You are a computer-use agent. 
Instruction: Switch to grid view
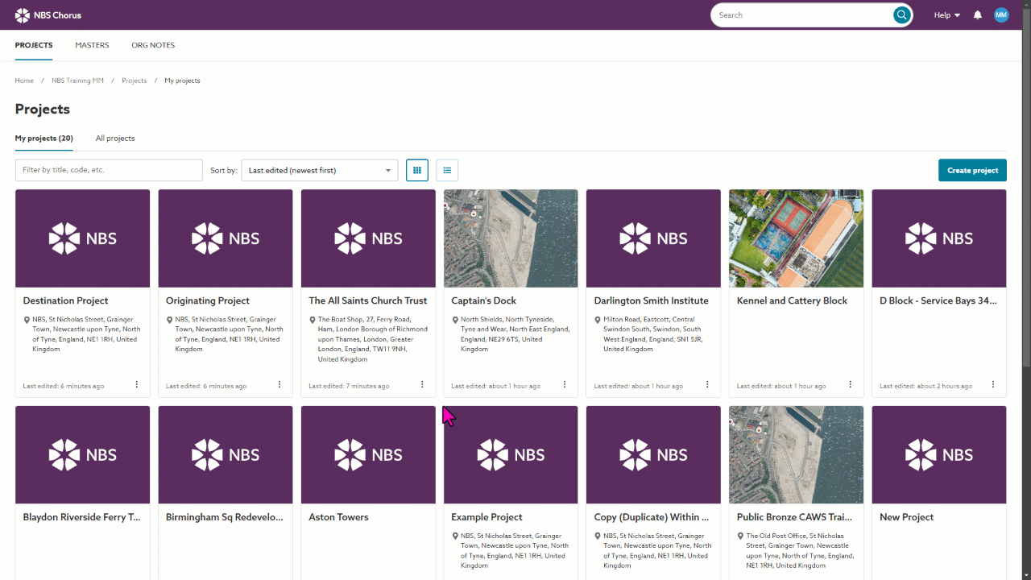(417, 170)
